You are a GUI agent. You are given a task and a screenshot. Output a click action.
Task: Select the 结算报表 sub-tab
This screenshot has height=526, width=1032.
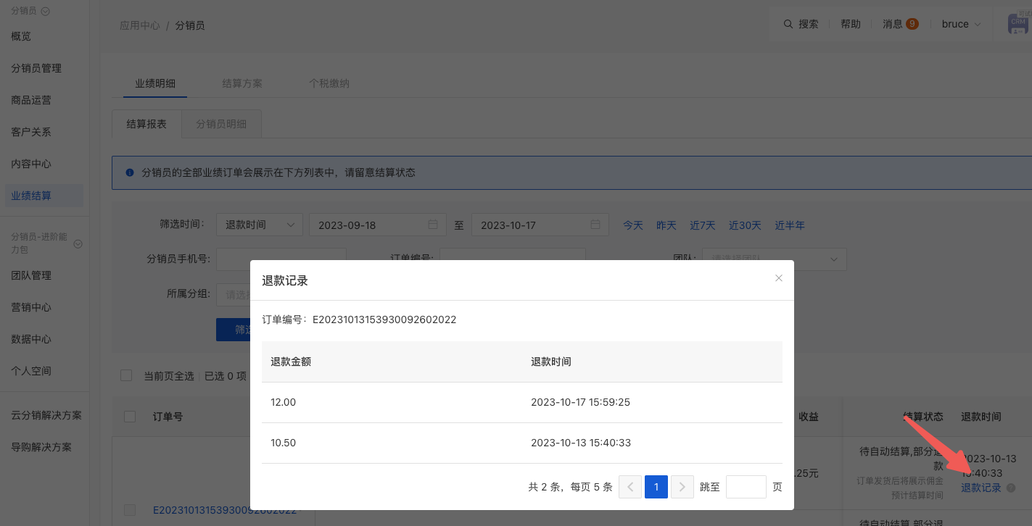pos(146,124)
